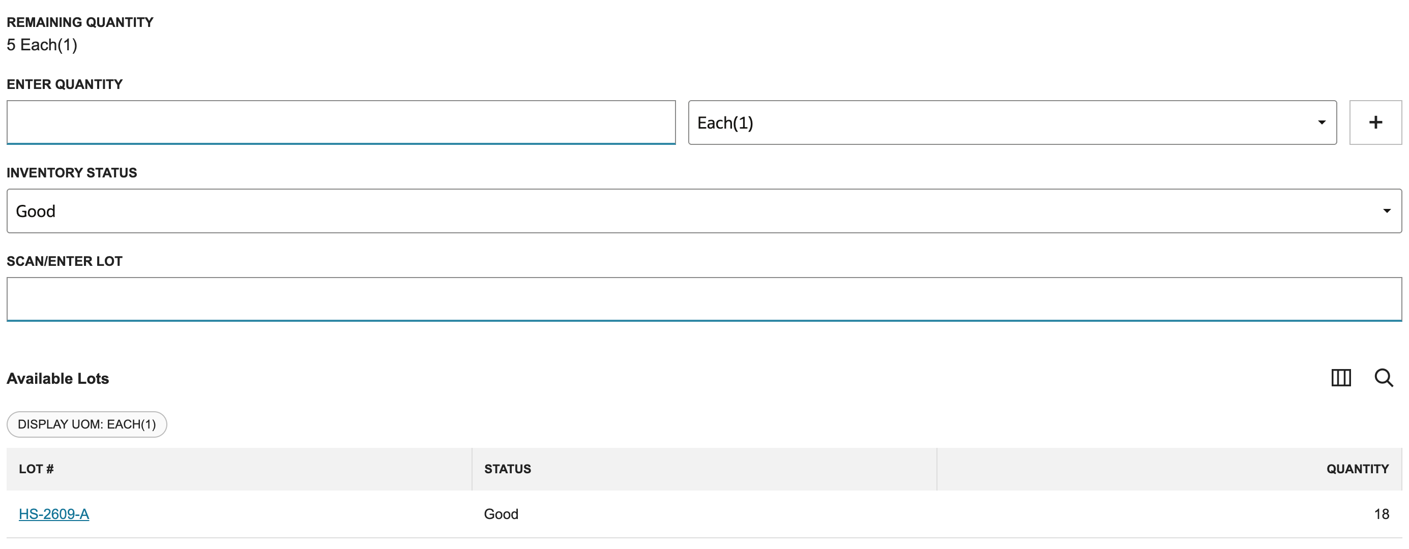
Task: Click the ENTER QUANTITY label
Action: pos(65,84)
